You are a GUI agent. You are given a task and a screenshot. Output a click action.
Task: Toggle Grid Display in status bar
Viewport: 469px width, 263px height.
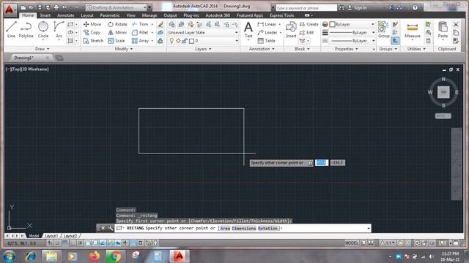pos(64,243)
